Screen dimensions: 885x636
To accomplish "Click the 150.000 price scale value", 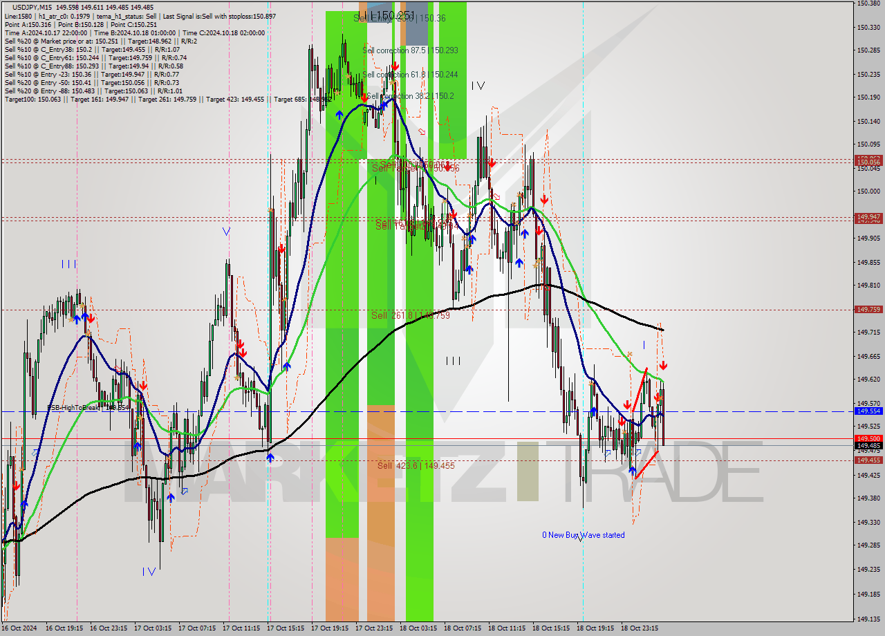I will coord(868,191).
